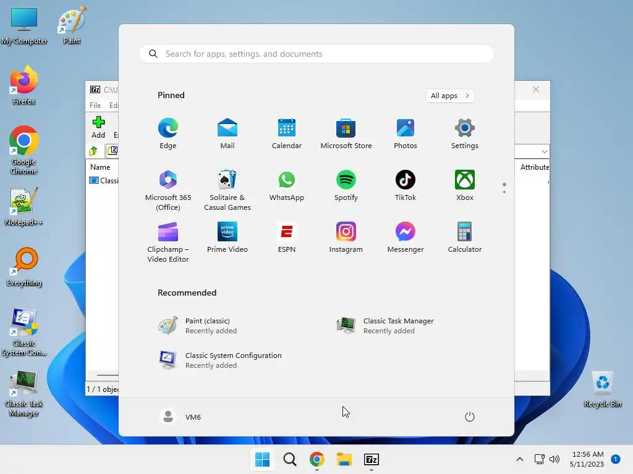
Task: Open the WhatsApp pinned app
Action: [x=287, y=186]
